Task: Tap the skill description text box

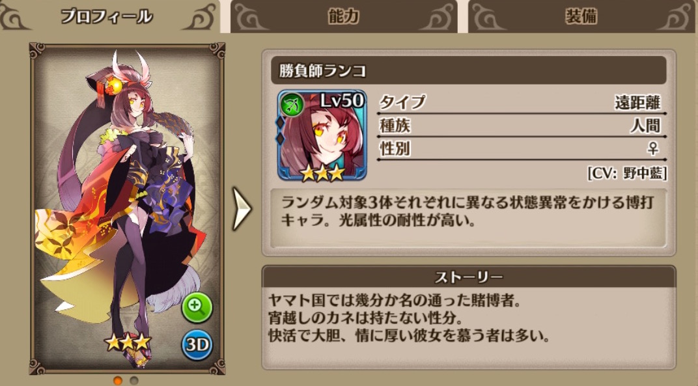Action: click(469, 218)
